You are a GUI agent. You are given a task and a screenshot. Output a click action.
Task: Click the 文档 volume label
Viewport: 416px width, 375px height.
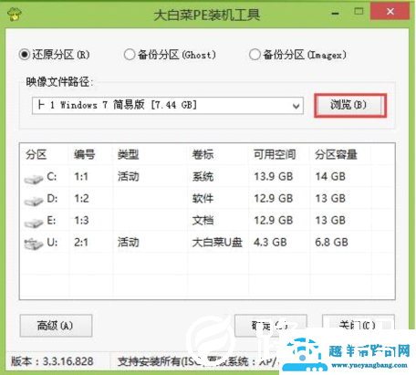point(203,220)
